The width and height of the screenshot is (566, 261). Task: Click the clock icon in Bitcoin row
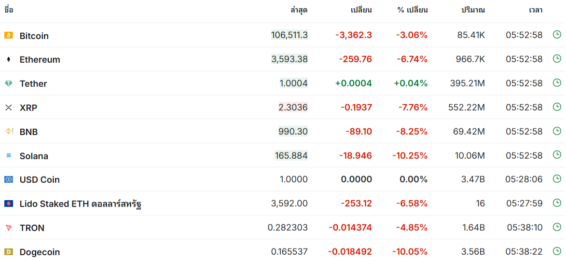coord(557,35)
